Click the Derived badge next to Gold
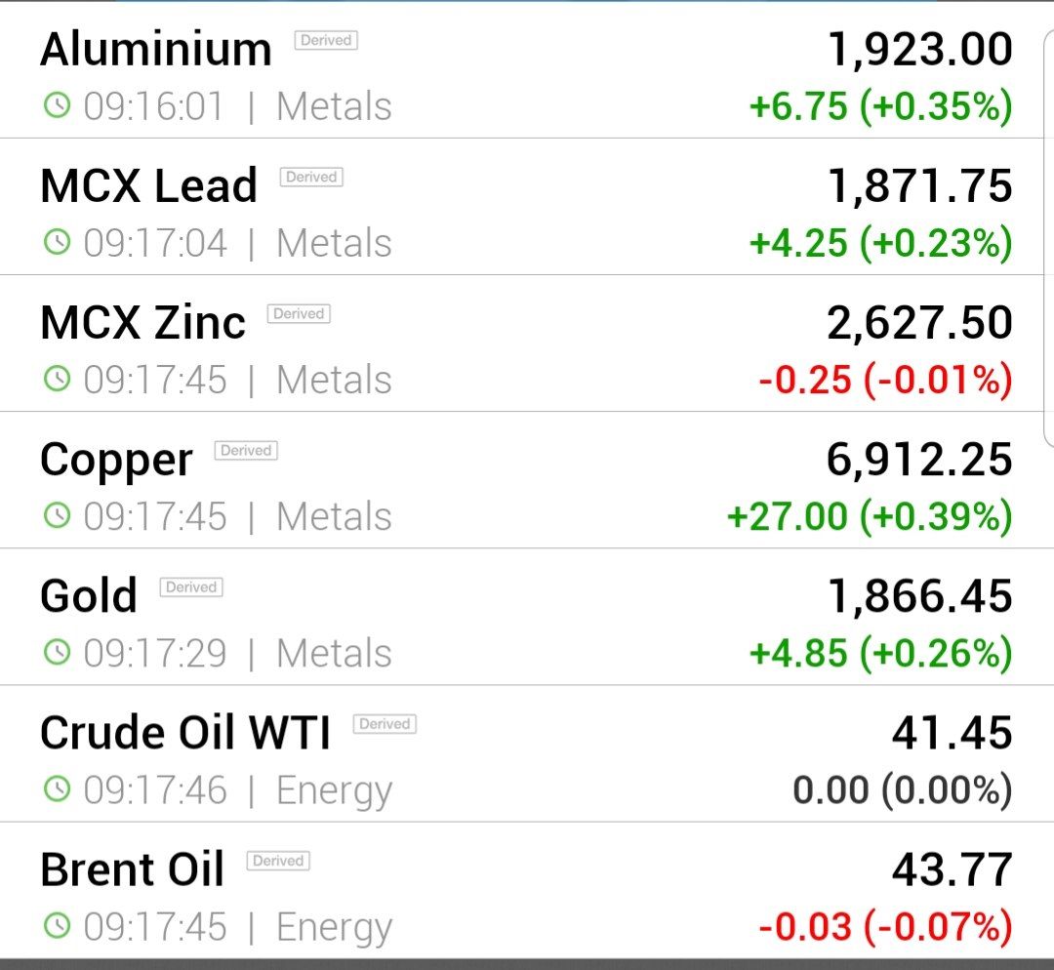 [191, 586]
